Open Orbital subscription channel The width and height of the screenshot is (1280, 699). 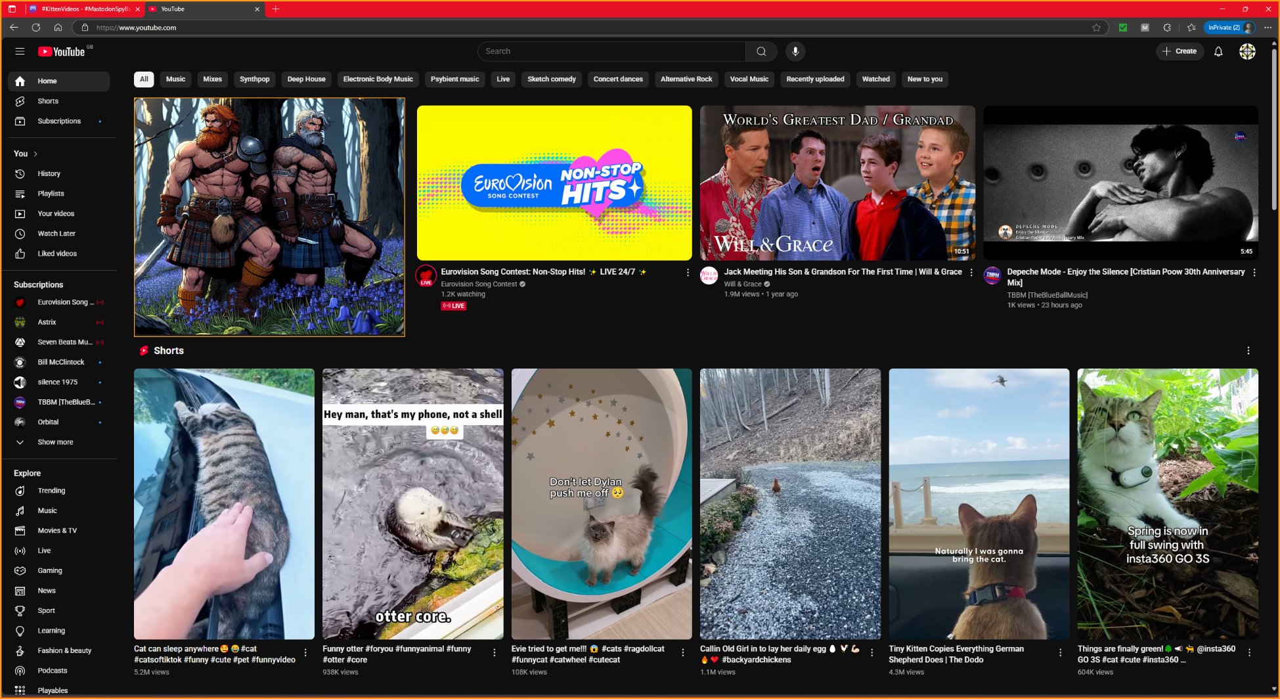pos(58,422)
